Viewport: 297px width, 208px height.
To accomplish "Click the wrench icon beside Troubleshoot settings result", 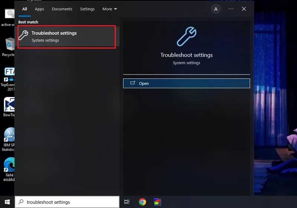I will 23,35.
